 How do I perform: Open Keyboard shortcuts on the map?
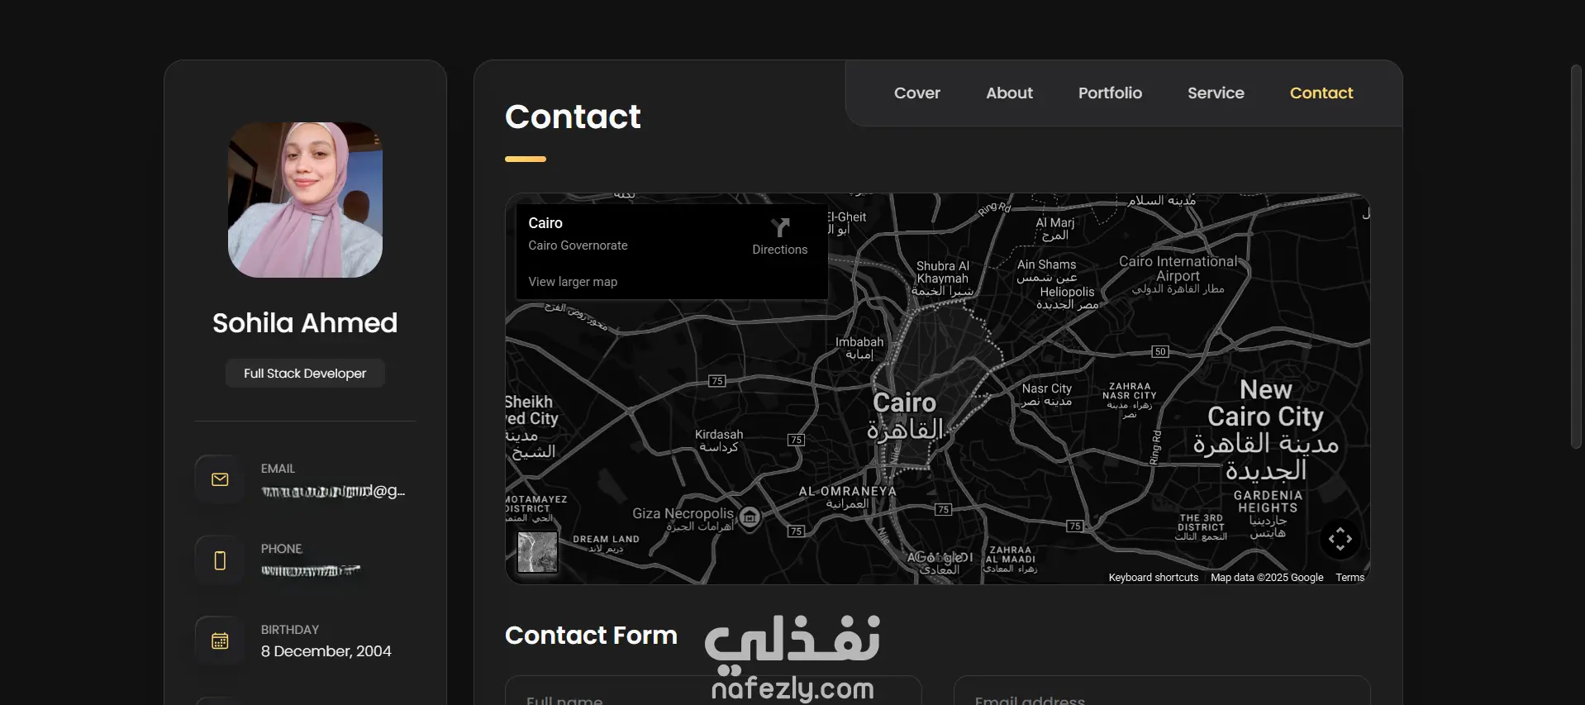[x=1154, y=578]
